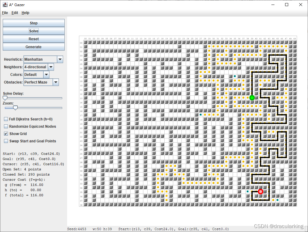Image resolution: width=308 pixels, height=232 pixels.
Task: Open the Heuristics Manhattan combo box
Action: [x=43, y=59]
